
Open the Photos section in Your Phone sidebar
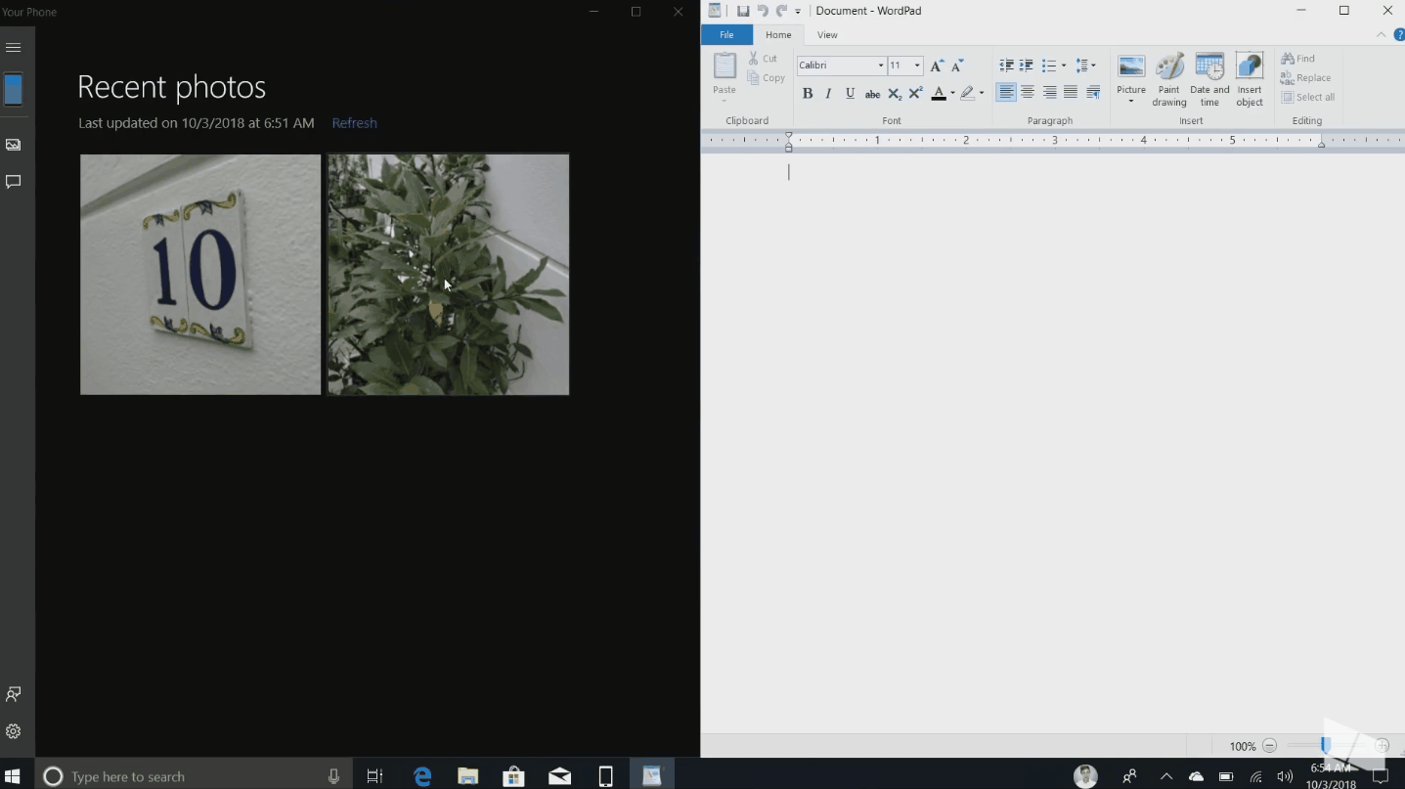(14, 145)
